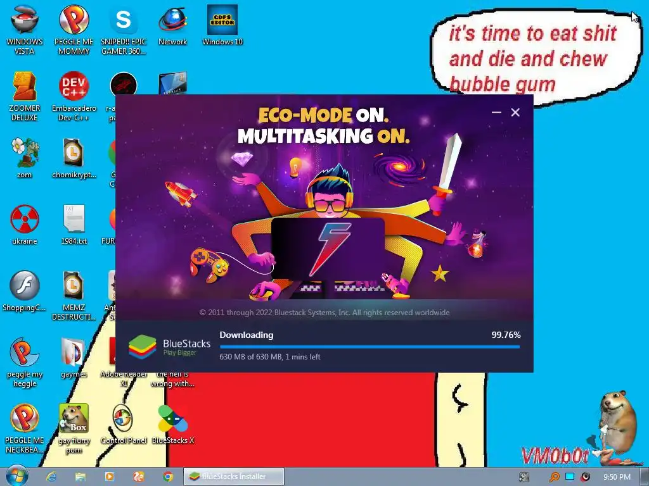Select the zom Plants vs Zombies icon
Screen dimensions: 649x486
[25, 158]
